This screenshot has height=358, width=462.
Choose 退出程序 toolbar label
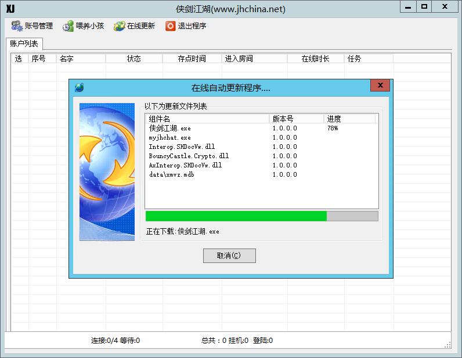click(x=192, y=26)
